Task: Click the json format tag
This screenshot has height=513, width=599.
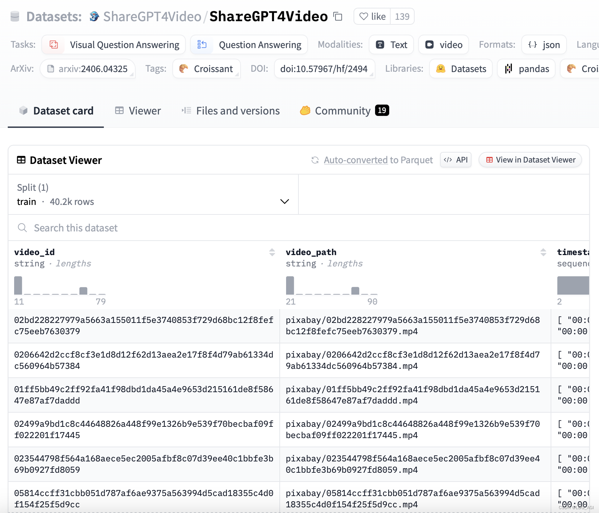Action: click(x=544, y=45)
